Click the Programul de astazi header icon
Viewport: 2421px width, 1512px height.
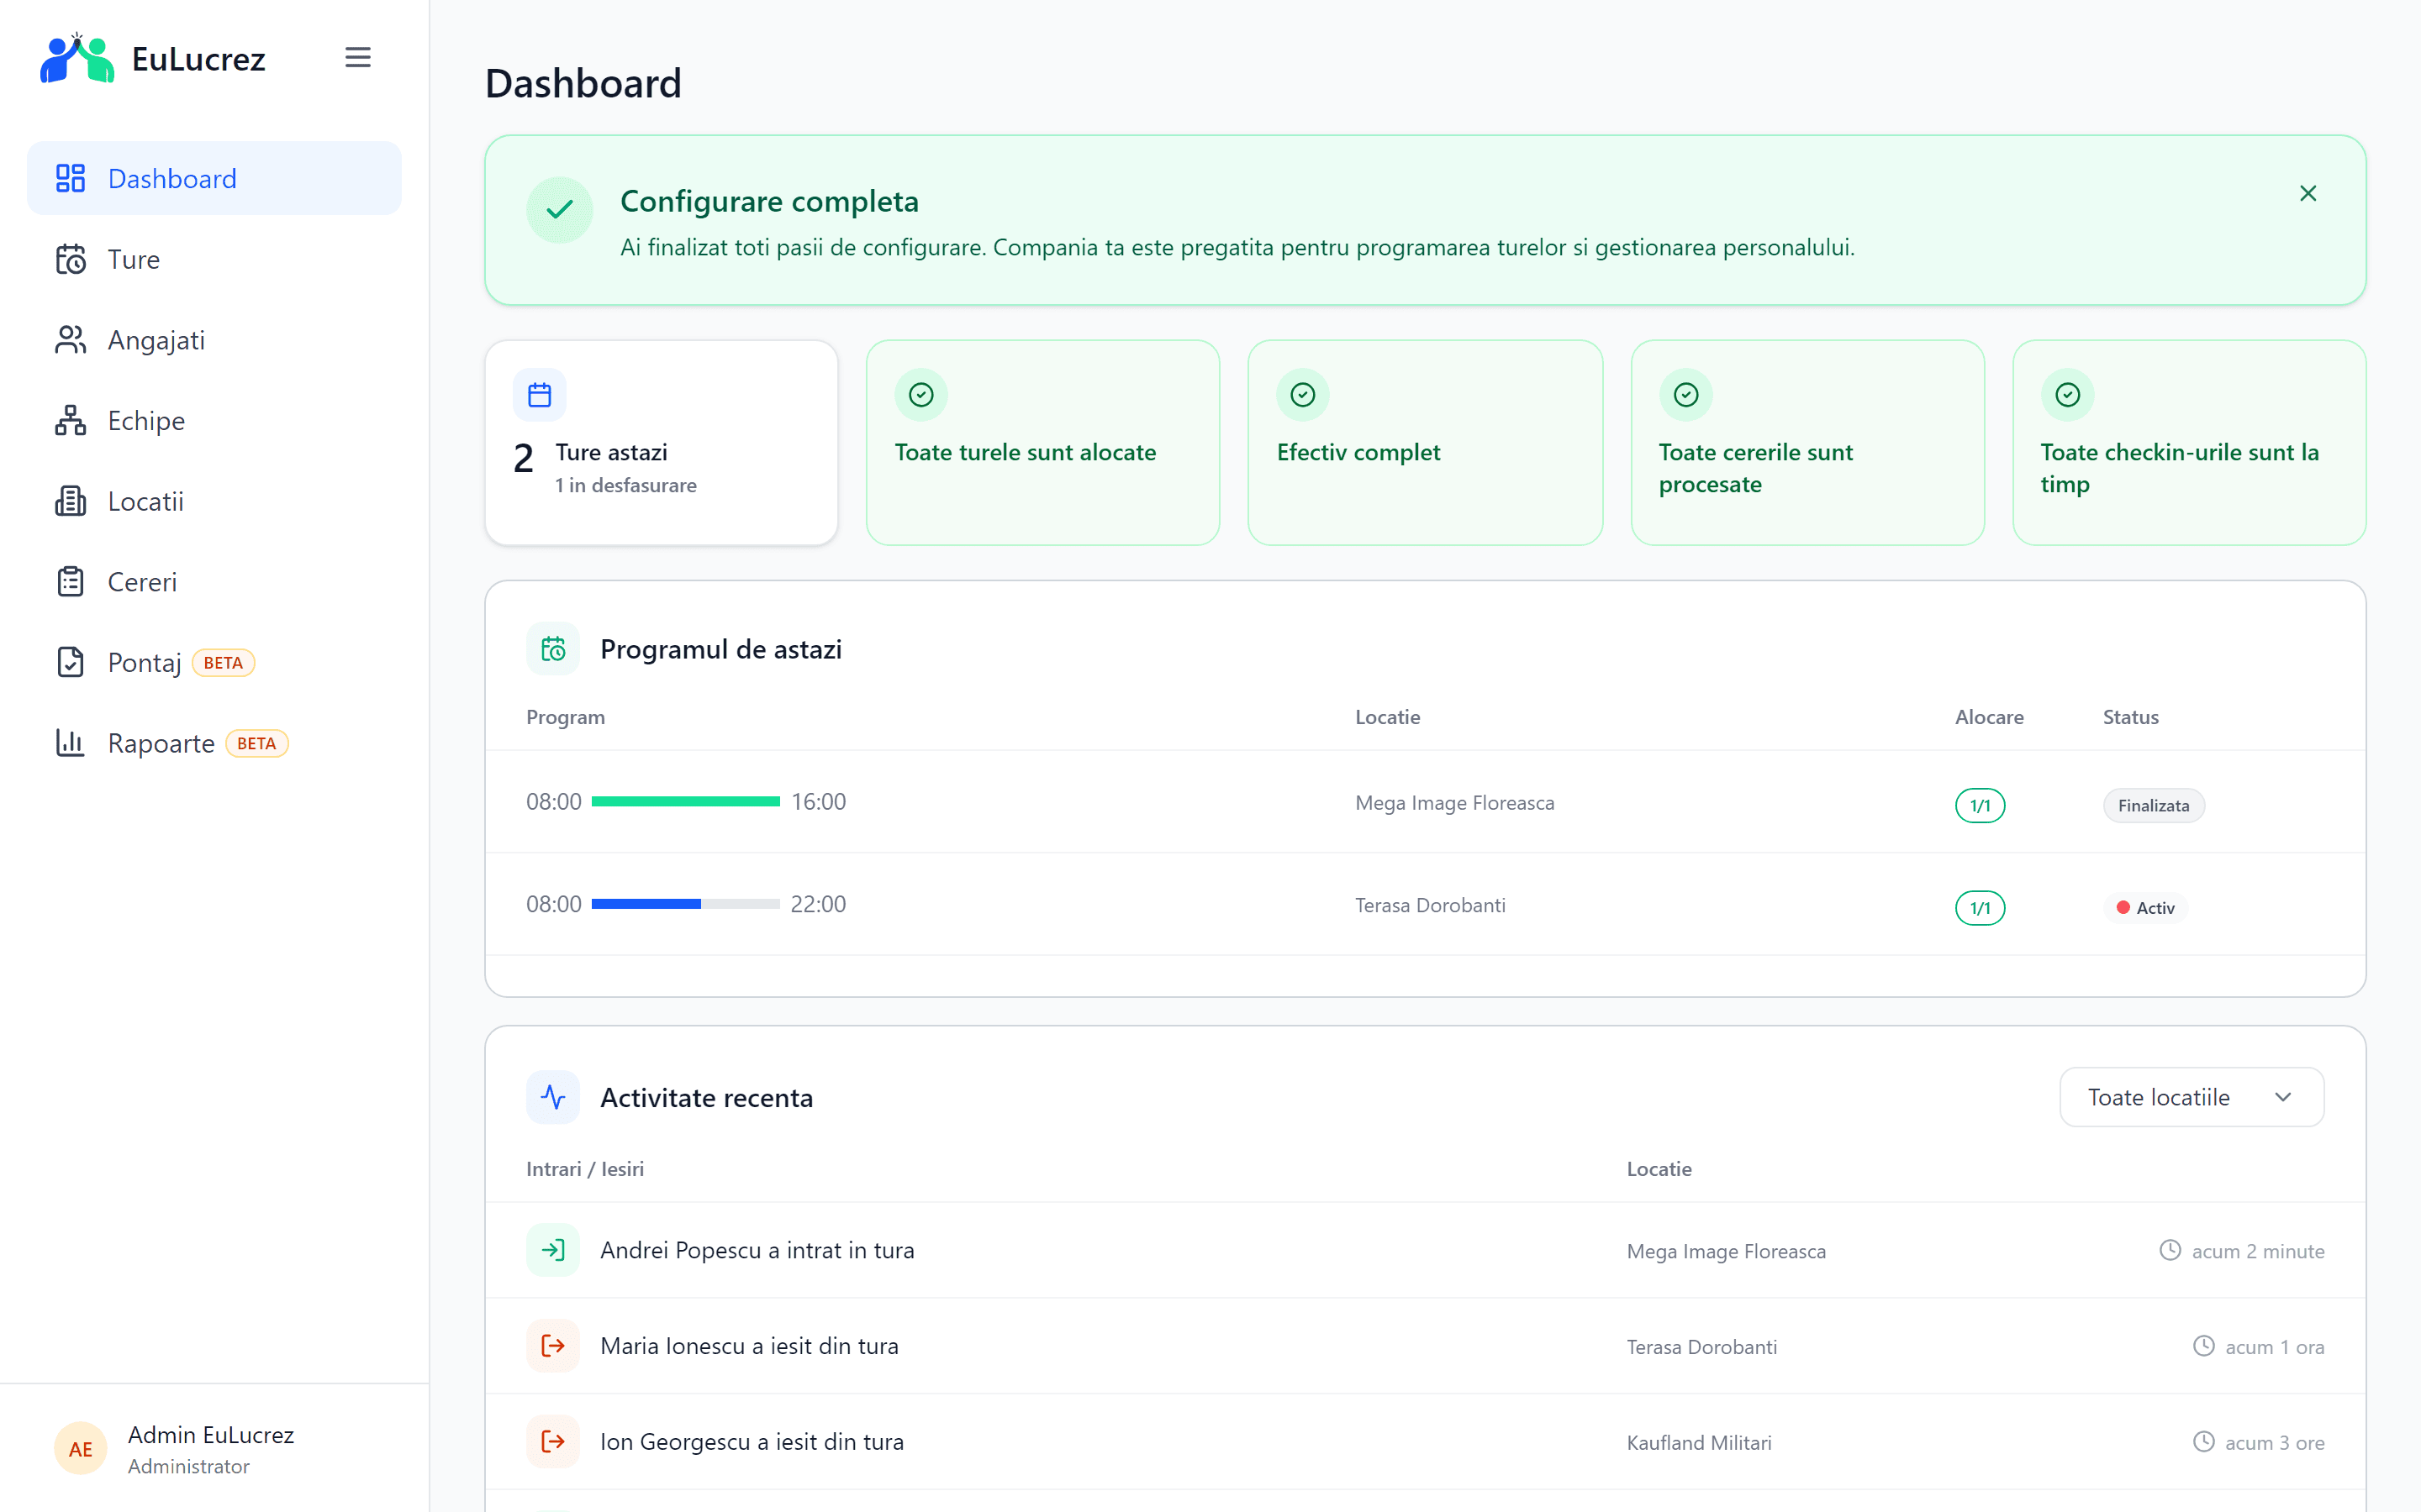pos(553,650)
